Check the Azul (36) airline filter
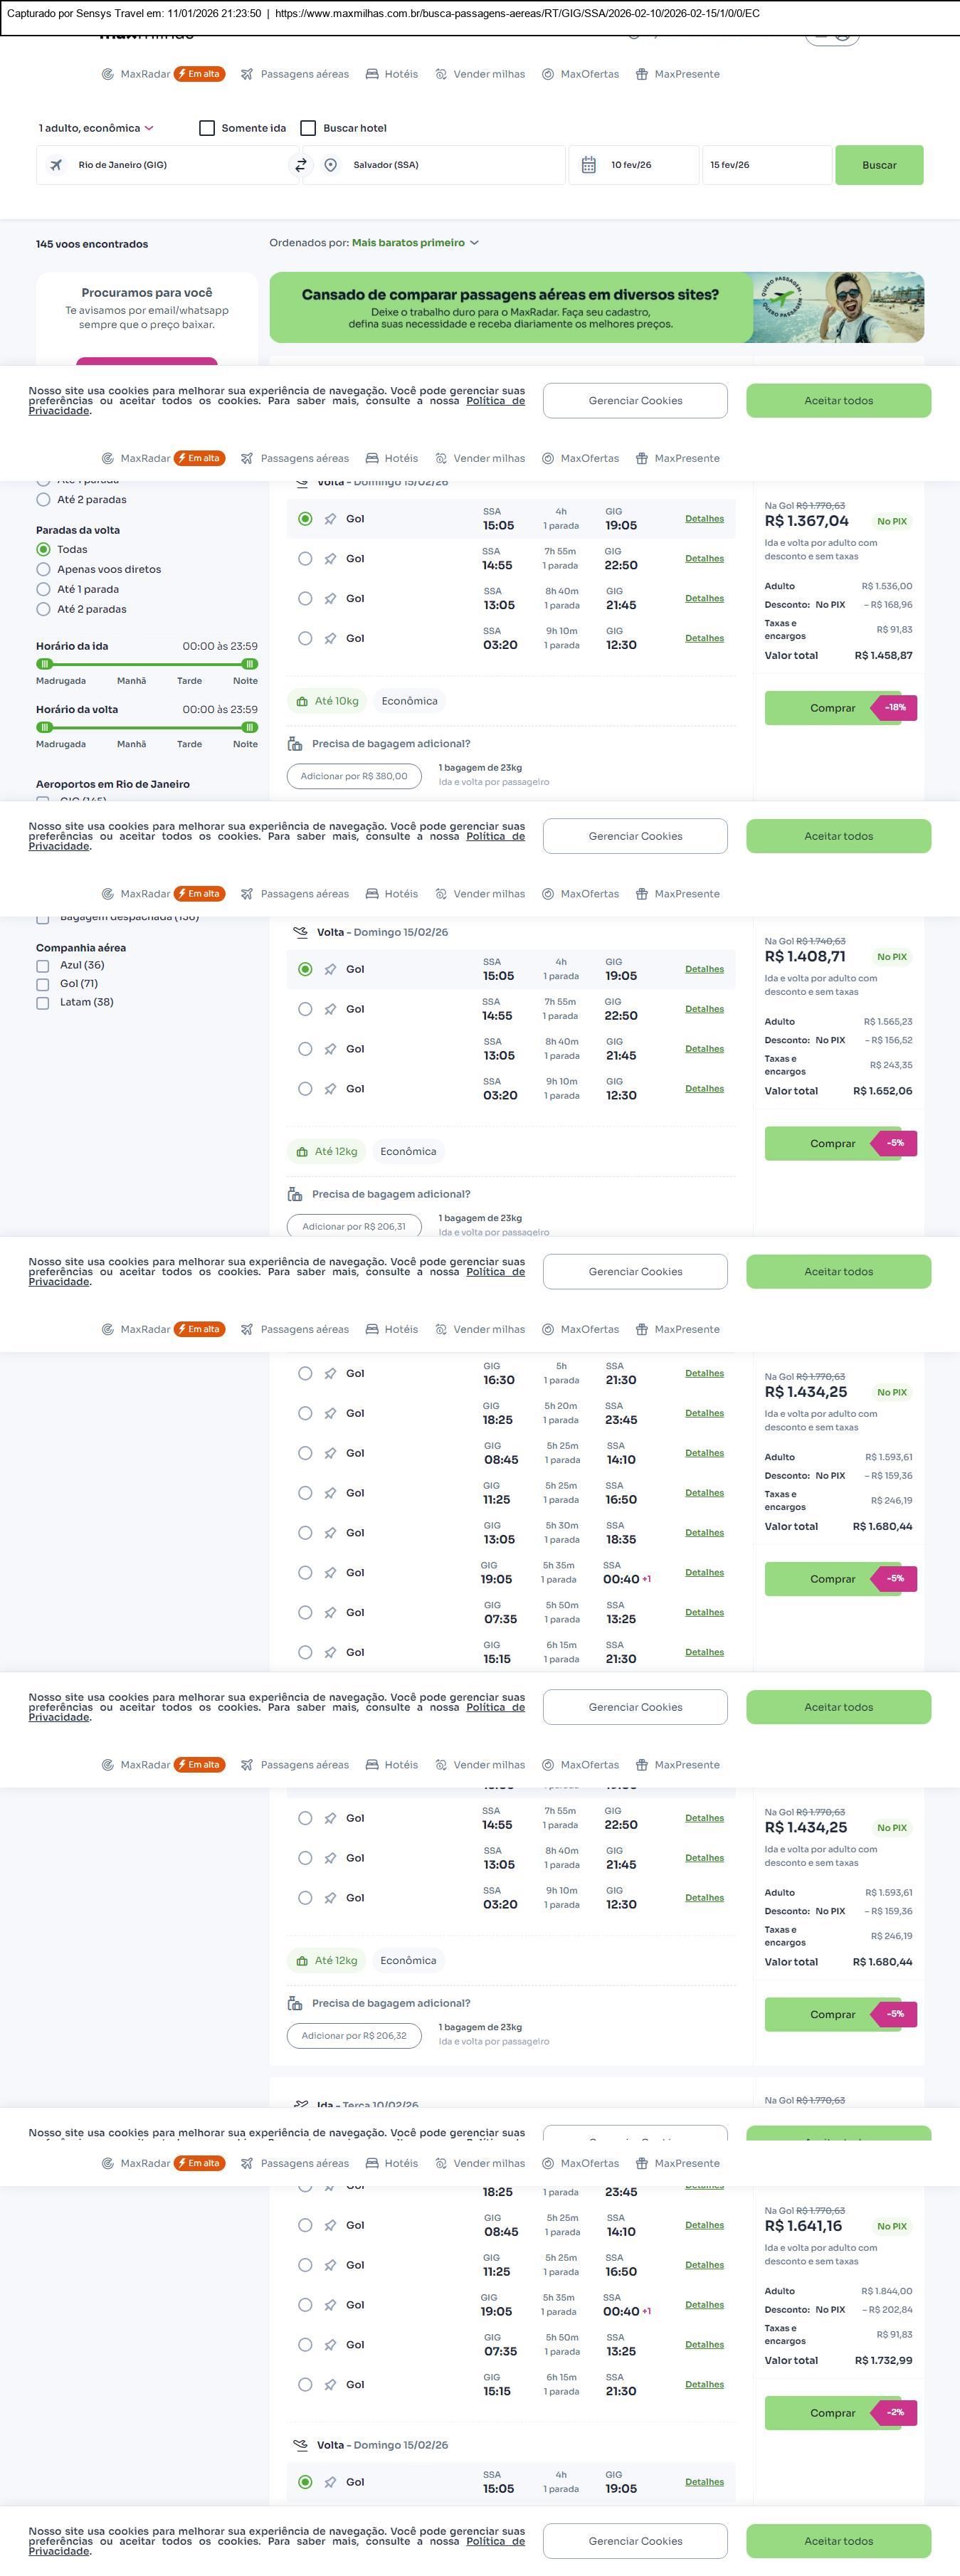The width and height of the screenshot is (960, 2576). point(43,966)
